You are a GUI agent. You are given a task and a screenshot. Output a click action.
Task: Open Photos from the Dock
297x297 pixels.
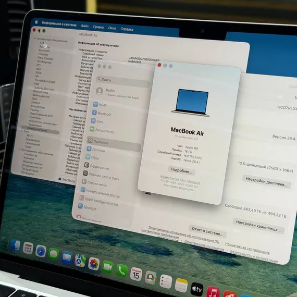(94, 264)
